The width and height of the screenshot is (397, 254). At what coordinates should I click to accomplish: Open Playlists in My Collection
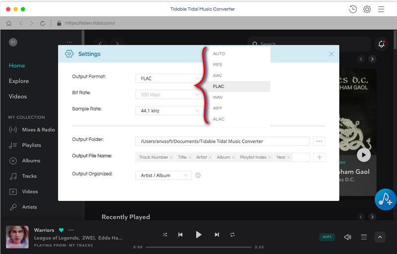pos(25,145)
